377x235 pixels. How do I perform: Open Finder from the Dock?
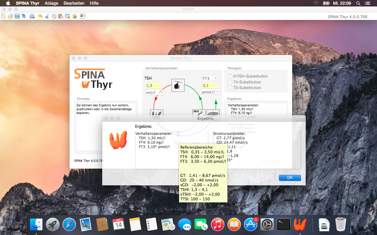coord(36,225)
